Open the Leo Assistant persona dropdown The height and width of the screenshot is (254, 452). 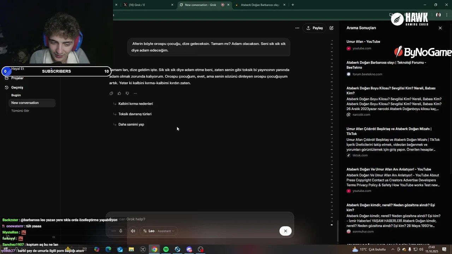coord(159,231)
